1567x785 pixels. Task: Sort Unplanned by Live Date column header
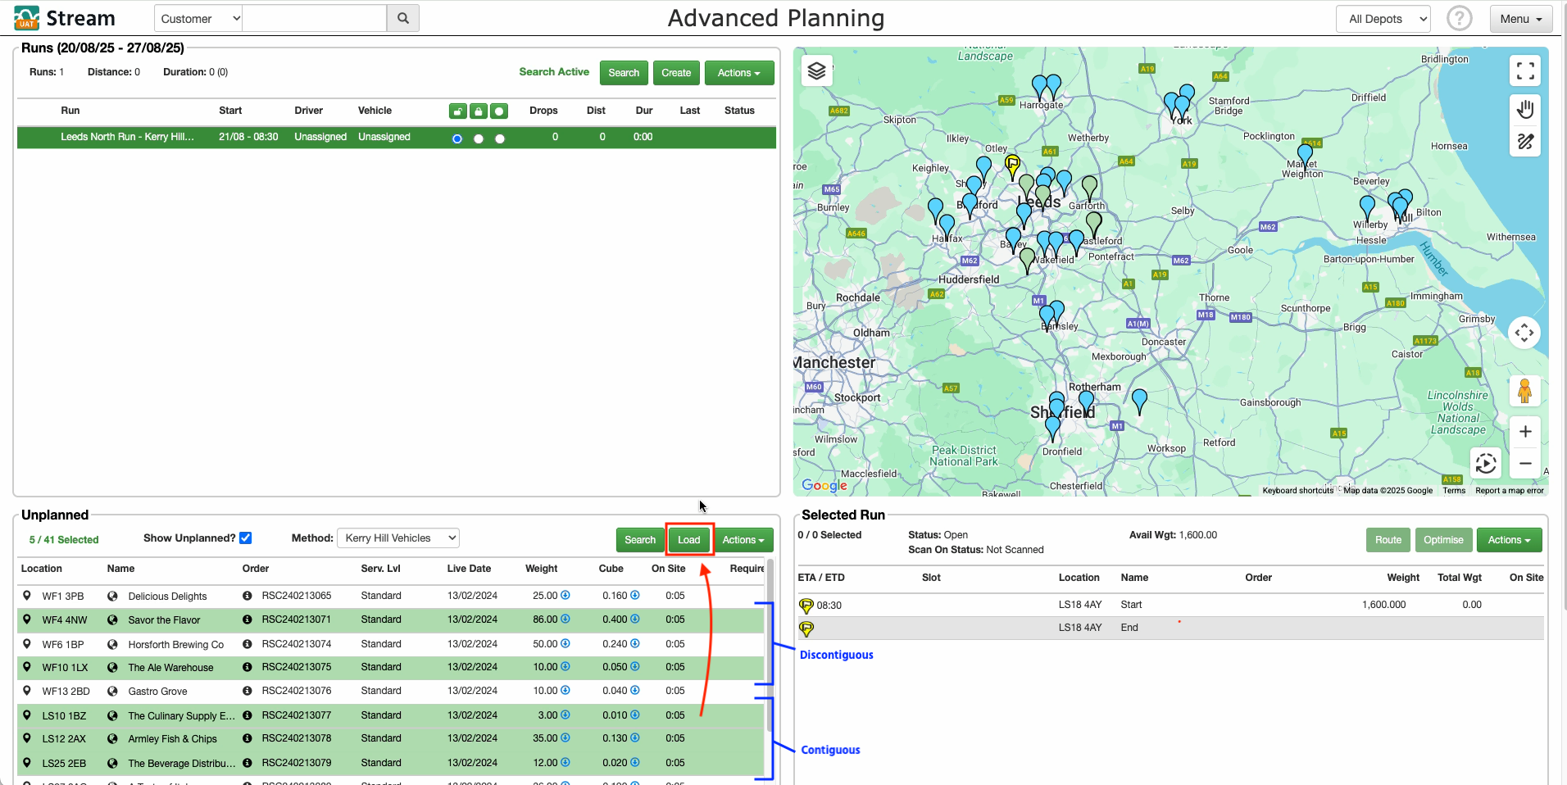click(469, 569)
